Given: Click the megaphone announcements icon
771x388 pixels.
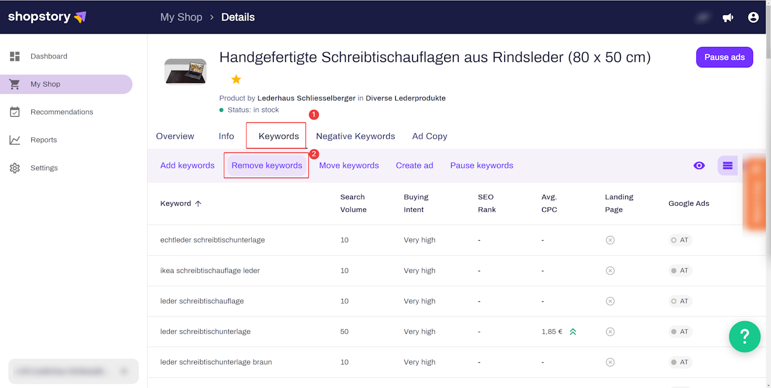Looking at the screenshot, I should point(728,17).
